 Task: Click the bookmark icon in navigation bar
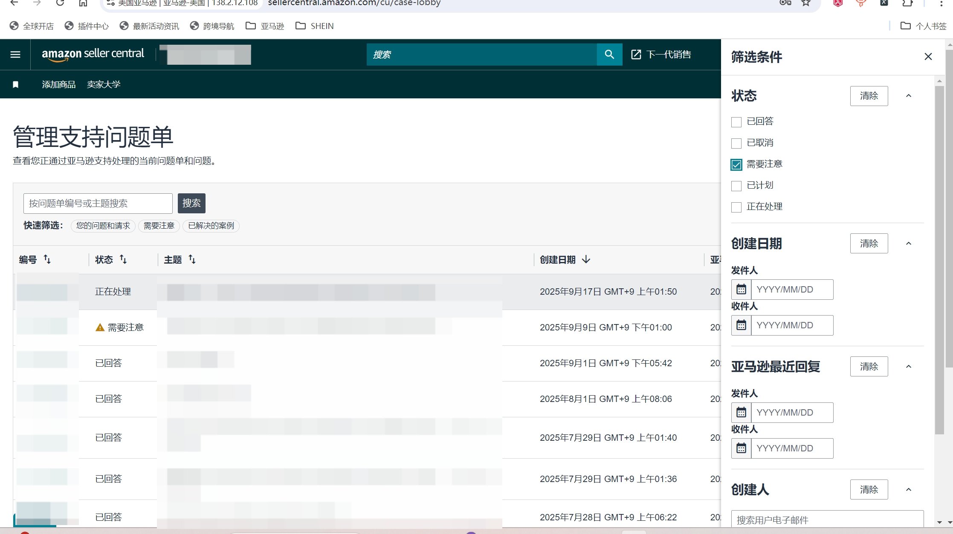pyautogui.click(x=16, y=84)
